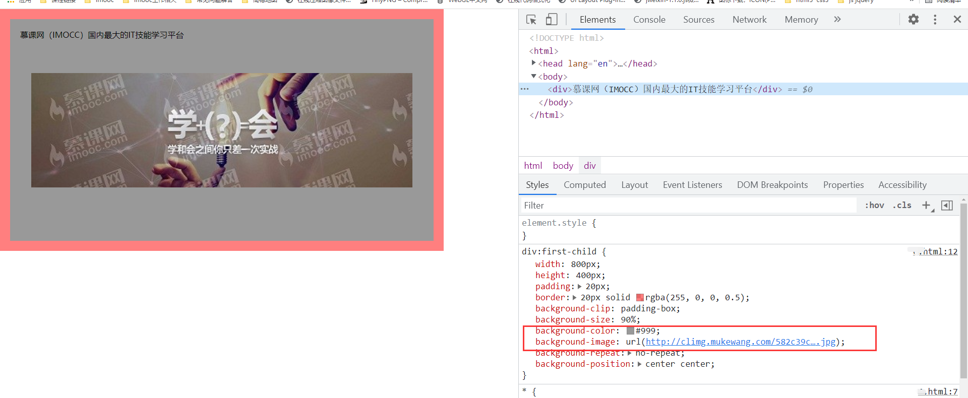Click the banner image on the page
This screenshot has height=398, width=968.
tap(222, 130)
